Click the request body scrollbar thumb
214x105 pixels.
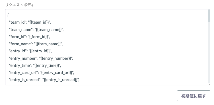209,16
